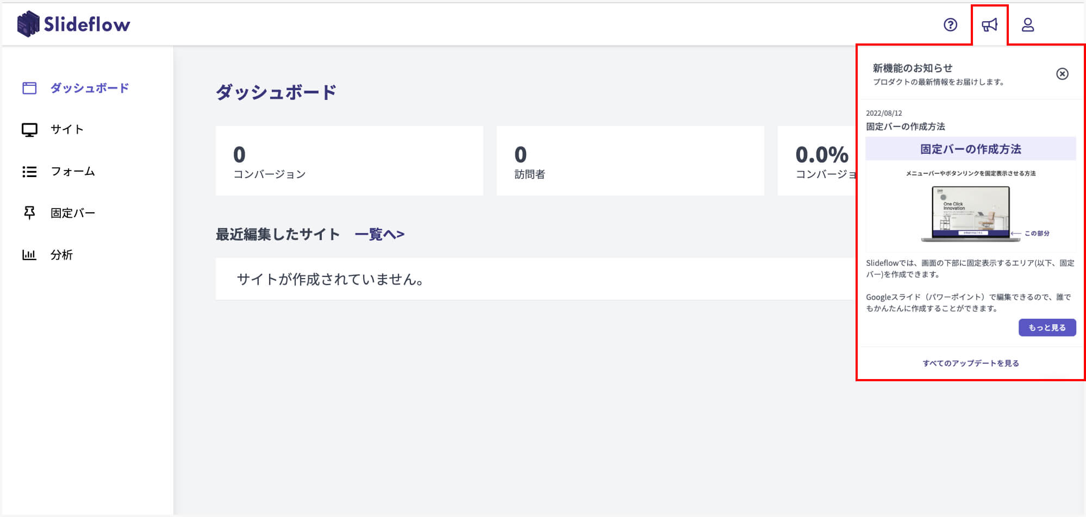1086x517 pixels.
Task: Select フォーム in the sidebar
Action: click(72, 171)
